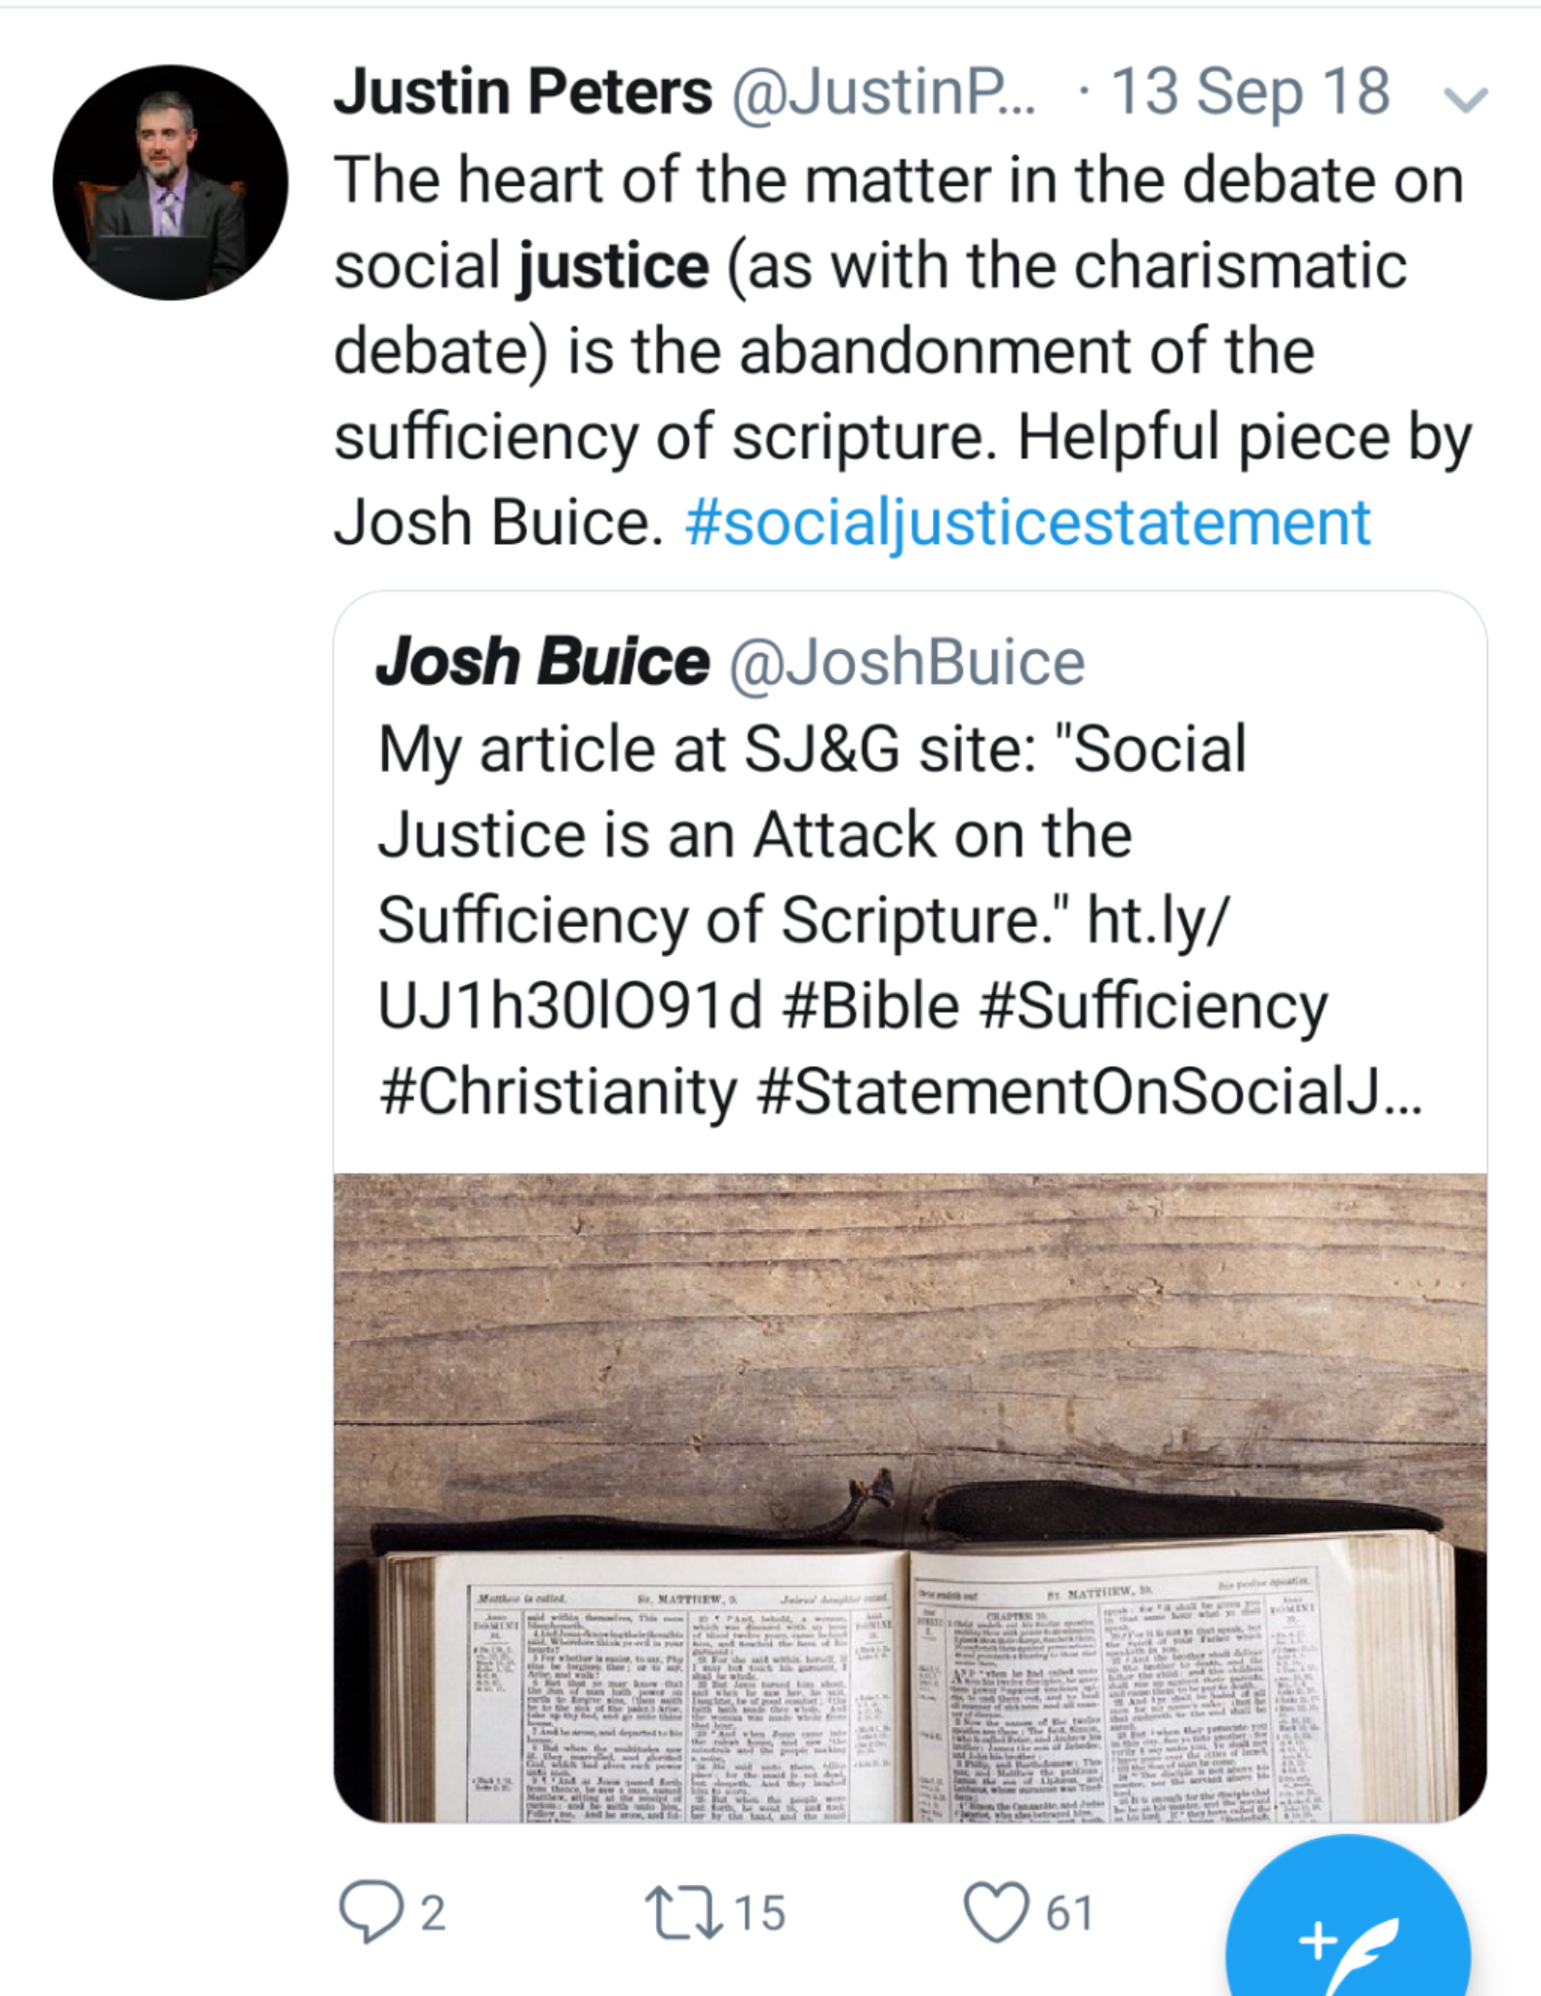Image resolution: width=1541 pixels, height=1996 pixels.
Task: Open Justin Peters' profile avatar
Action: 171,182
